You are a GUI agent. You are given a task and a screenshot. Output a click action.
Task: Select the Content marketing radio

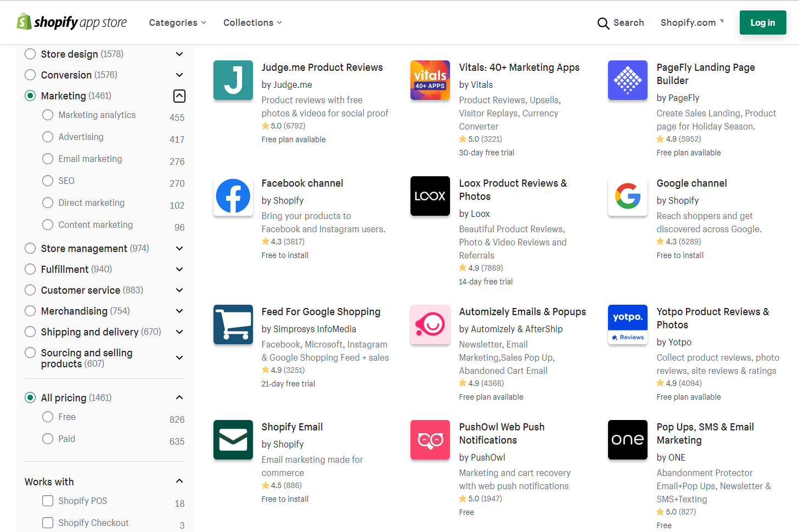click(x=48, y=225)
